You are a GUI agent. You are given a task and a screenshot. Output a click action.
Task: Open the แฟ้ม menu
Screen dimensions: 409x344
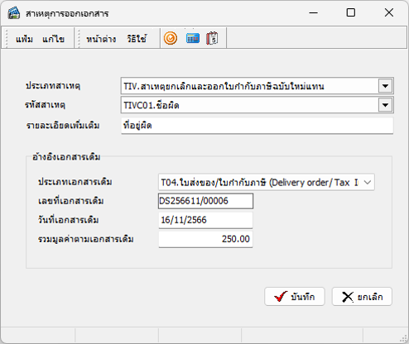pyautogui.click(x=24, y=39)
